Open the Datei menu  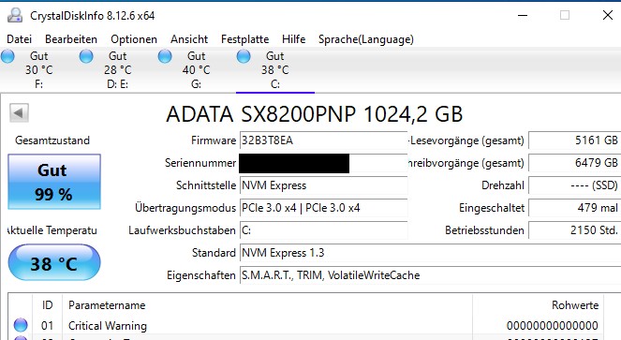point(19,39)
